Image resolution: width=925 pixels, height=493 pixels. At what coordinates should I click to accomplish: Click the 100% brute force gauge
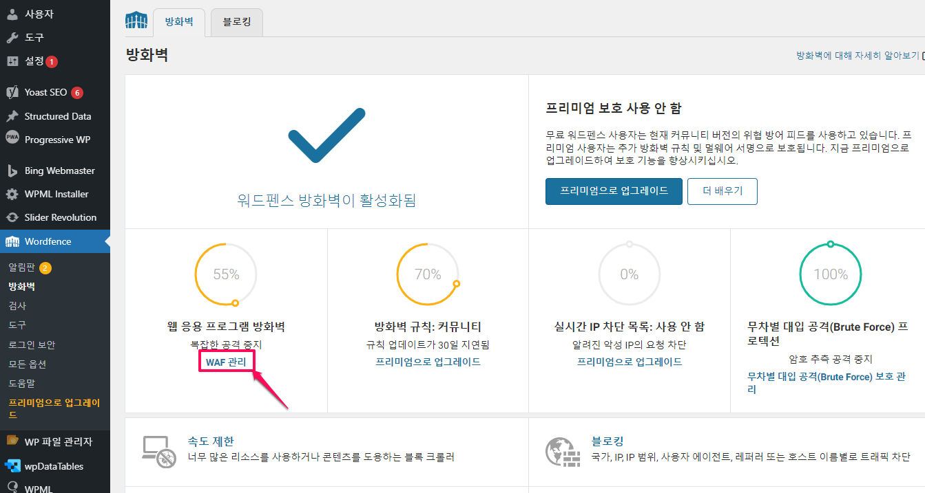point(831,274)
